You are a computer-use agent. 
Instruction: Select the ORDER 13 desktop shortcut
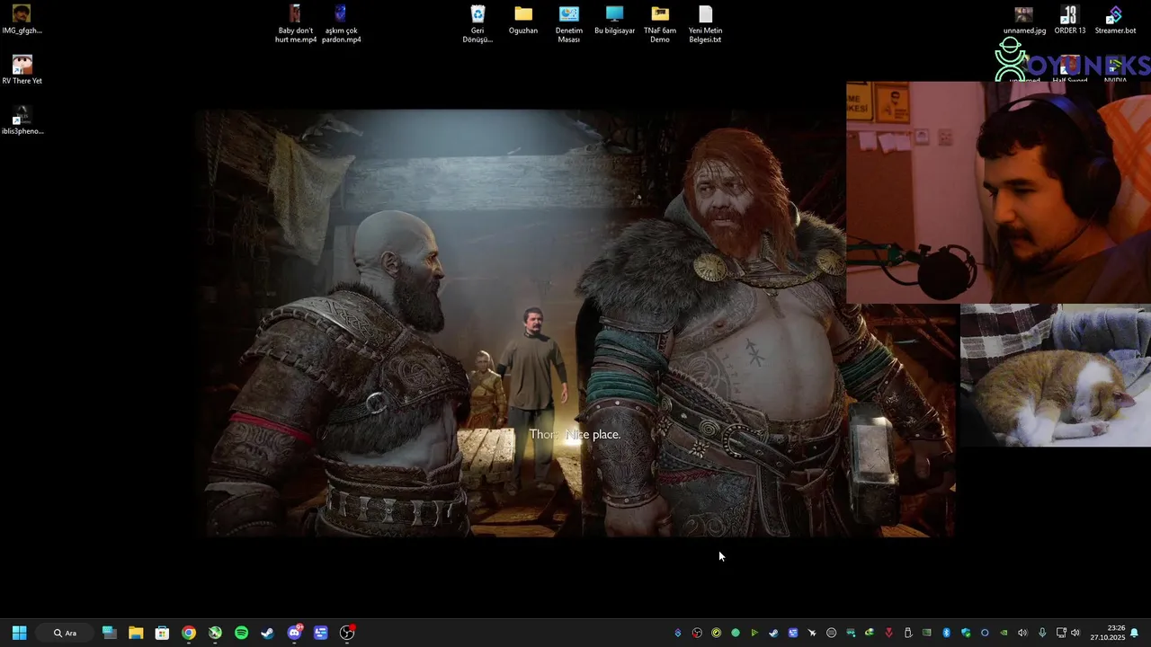[x=1069, y=20]
